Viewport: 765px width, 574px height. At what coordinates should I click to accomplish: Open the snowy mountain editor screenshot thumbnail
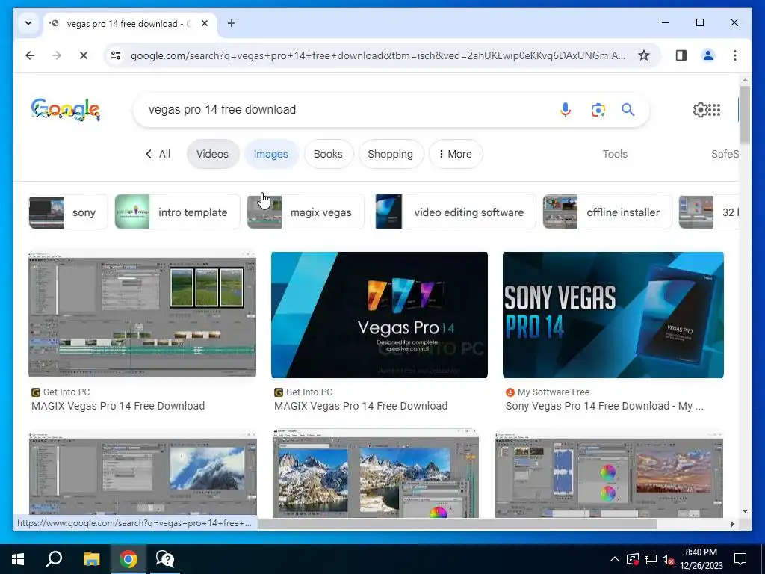coord(143,473)
